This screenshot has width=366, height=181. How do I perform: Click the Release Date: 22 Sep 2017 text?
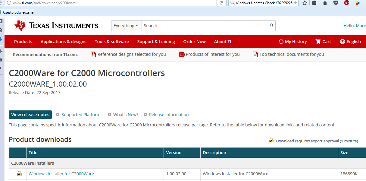tap(35, 93)
